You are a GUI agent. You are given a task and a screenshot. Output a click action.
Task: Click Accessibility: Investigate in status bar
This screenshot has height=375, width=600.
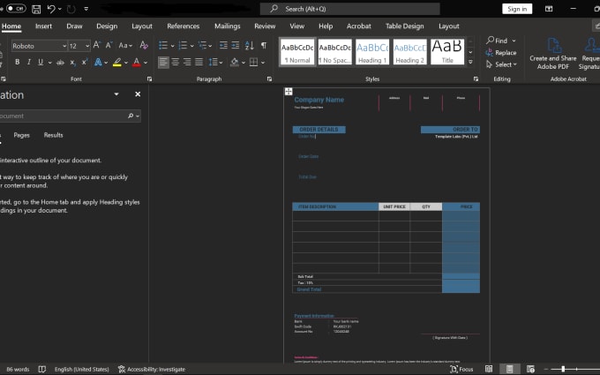152,369
